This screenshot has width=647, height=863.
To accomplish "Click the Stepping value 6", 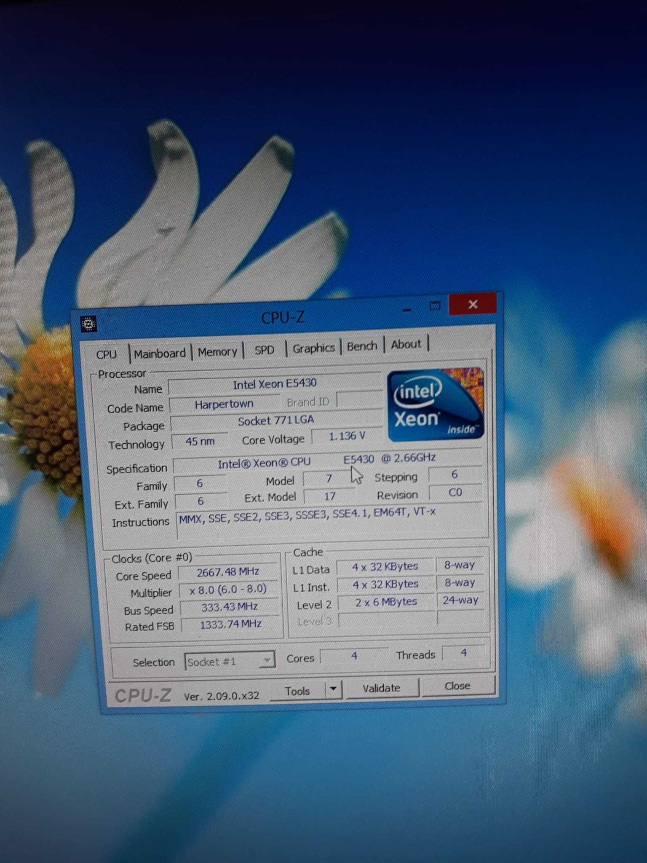I will pos(455,474).
